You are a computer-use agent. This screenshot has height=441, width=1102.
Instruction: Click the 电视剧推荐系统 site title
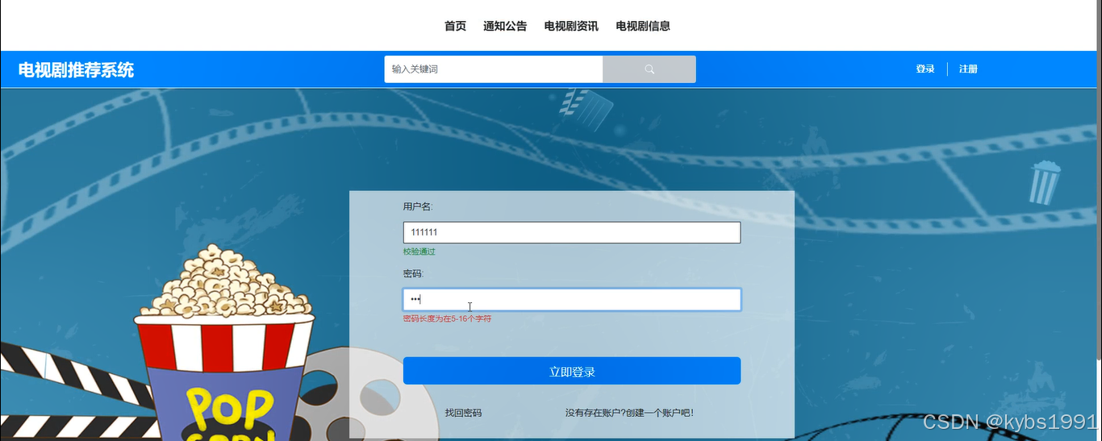(76, 70)
